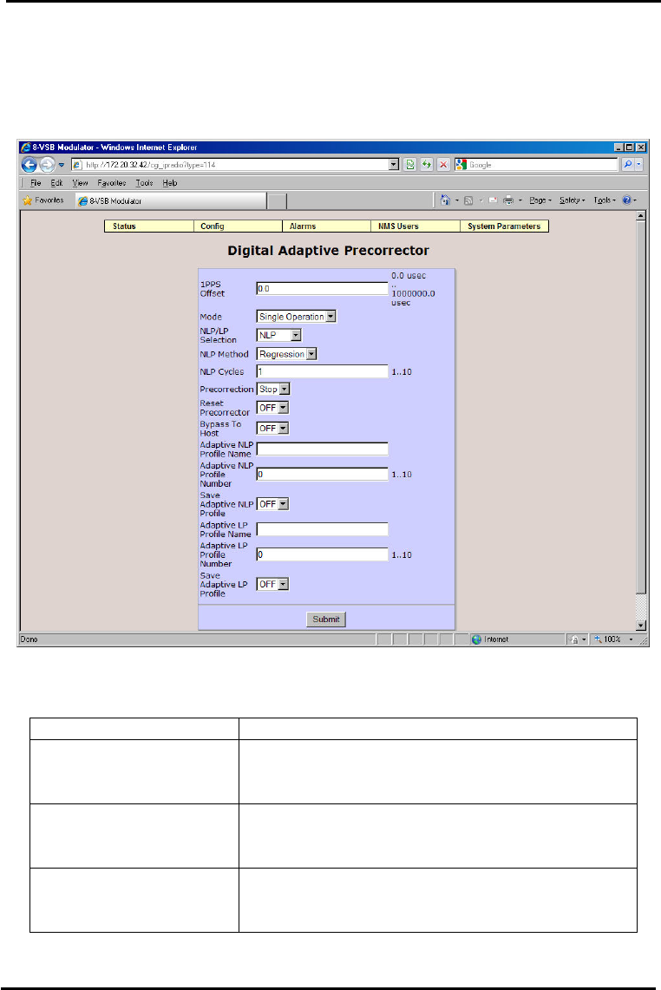
Task: Open the Bypass To Host OFF dropdown
Action: point(272,428)
